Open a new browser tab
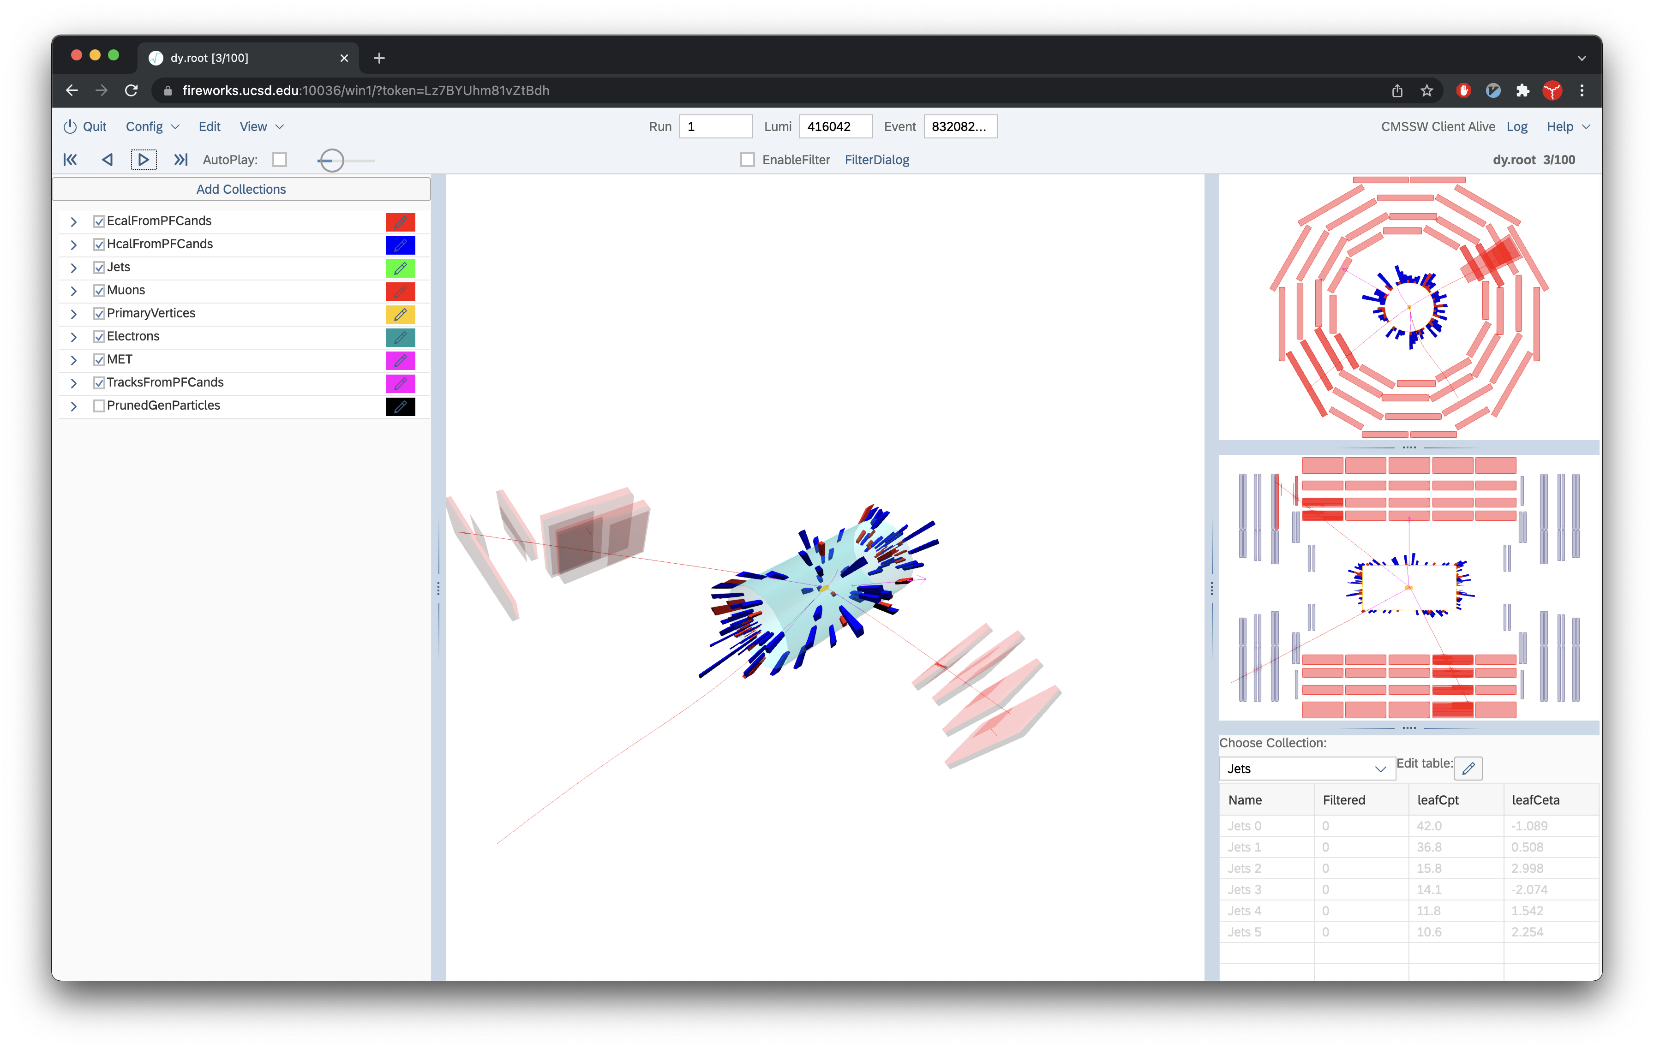1654x1049 pixels. point(379,58)
